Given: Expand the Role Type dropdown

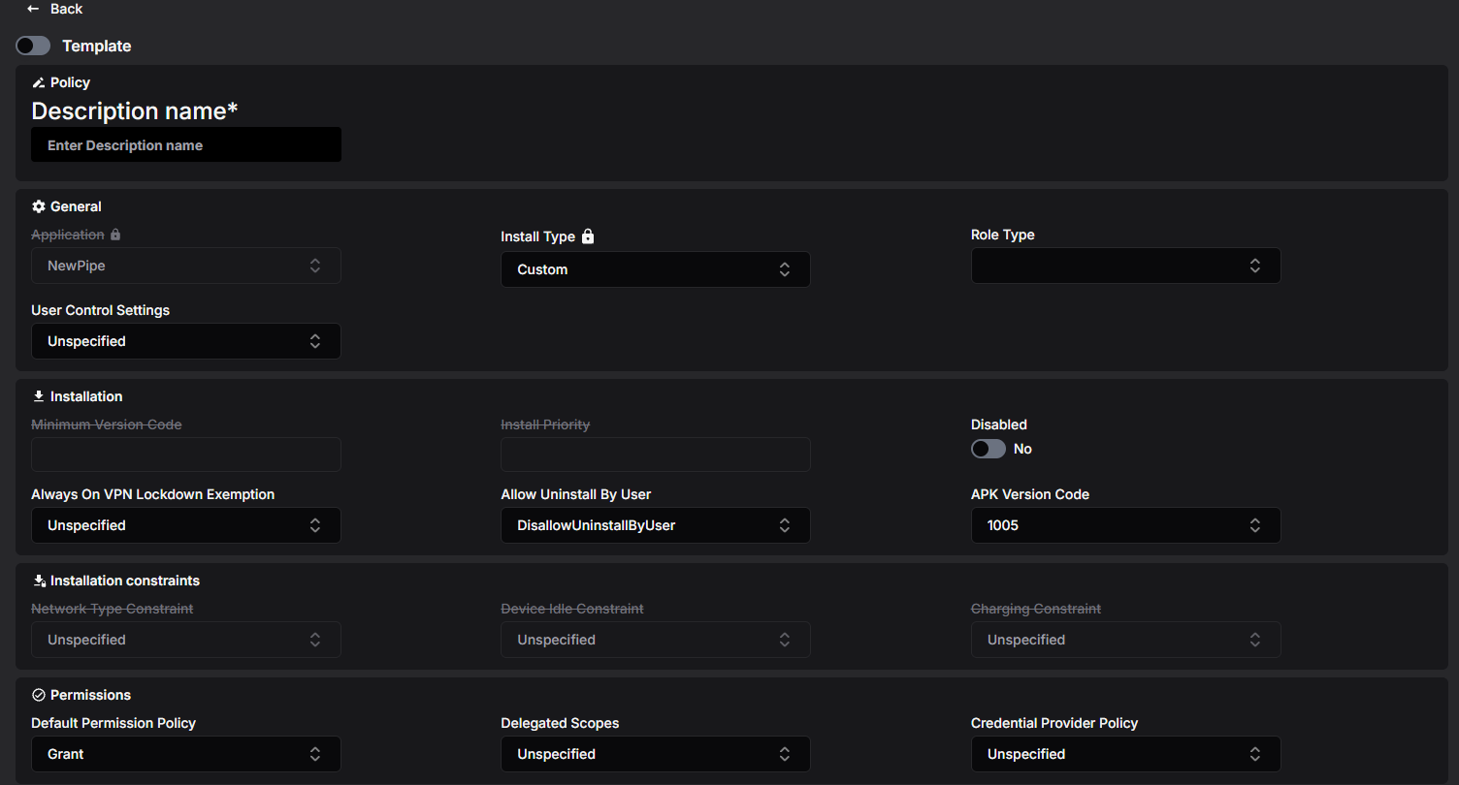Looking at the screenshot, I should (x=1125, y=266).
